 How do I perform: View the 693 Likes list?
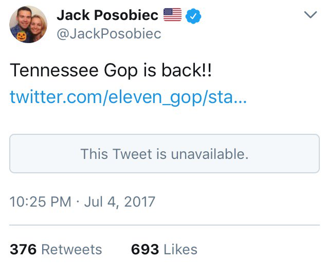164,249
